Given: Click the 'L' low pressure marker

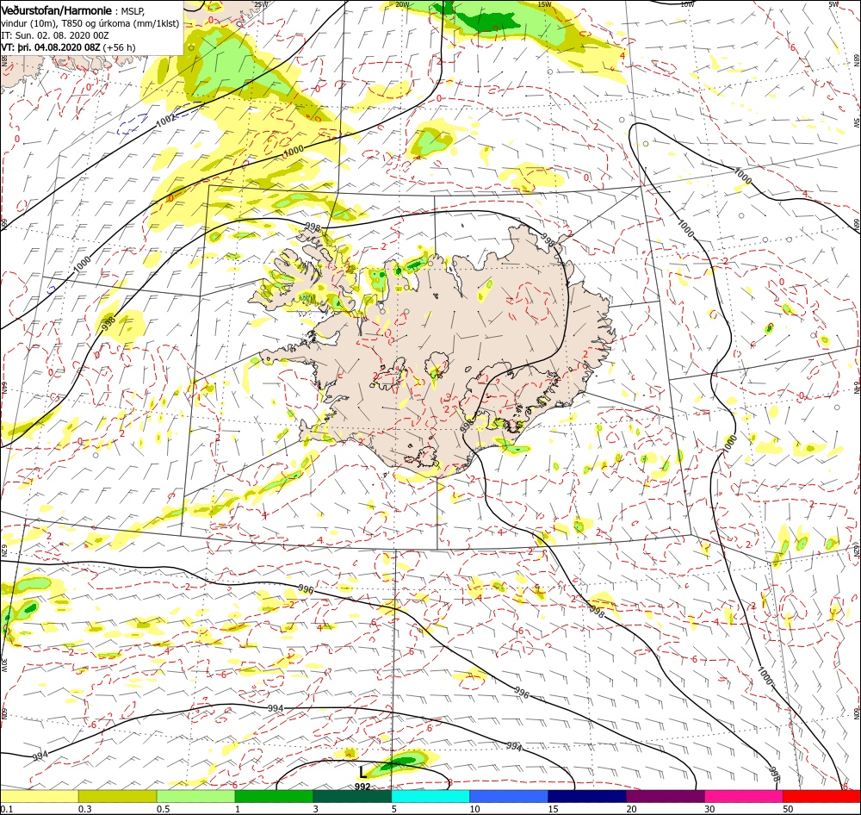Looking at the screenshot, I should click(x=362, y=773).
